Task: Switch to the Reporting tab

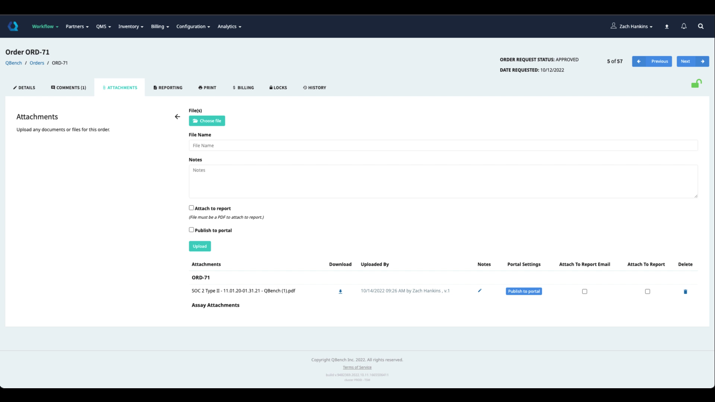Action: pos(168,87)
